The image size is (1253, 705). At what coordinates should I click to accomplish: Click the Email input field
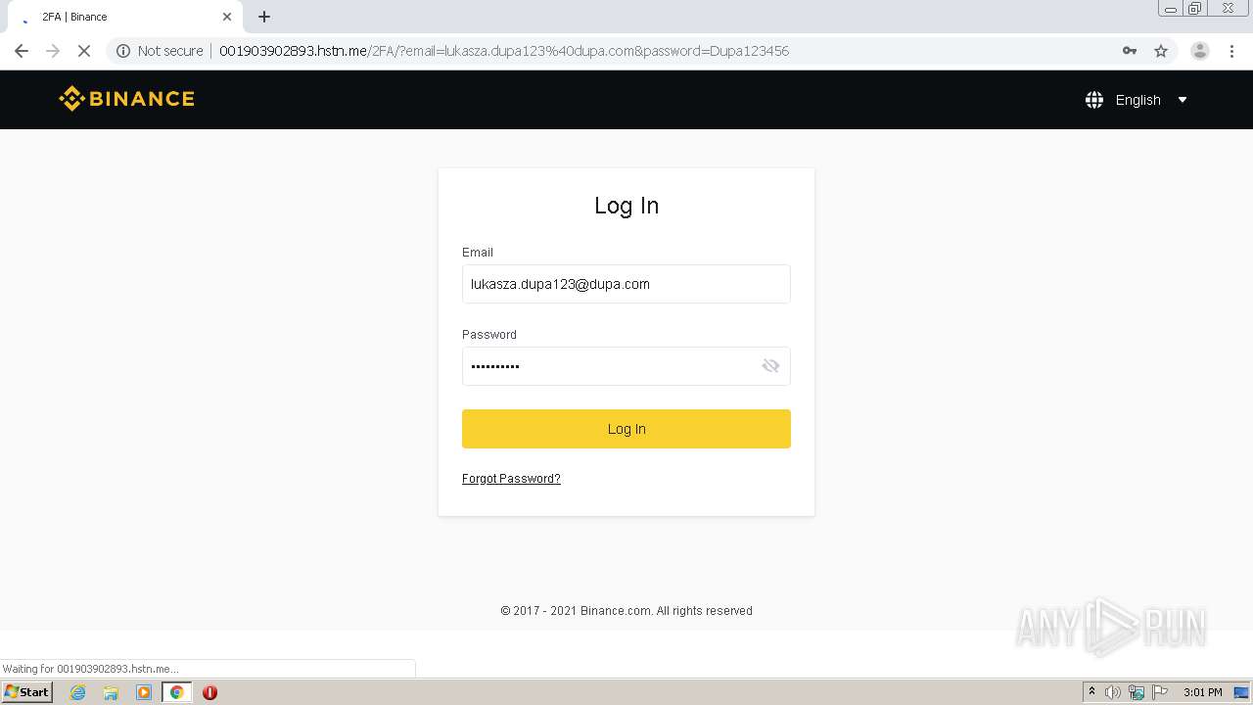pyautogui.click(x=626, y=284)
